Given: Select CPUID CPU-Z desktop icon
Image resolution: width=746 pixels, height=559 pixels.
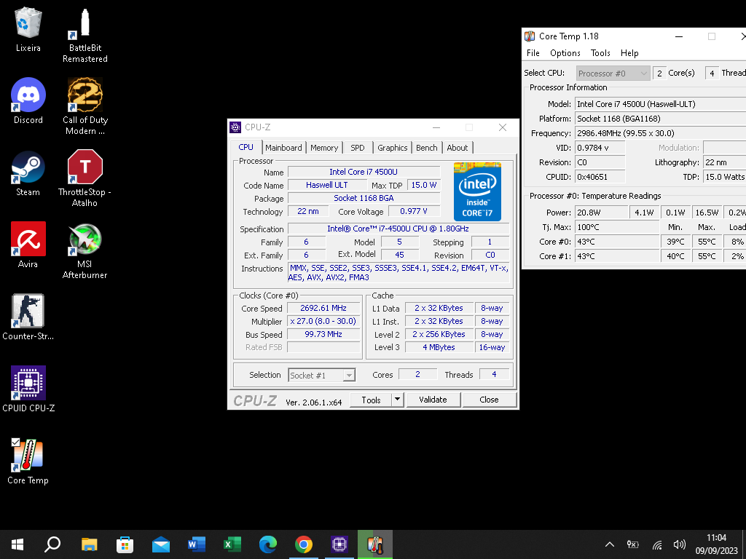Looking at the screenshot, I should [x=28, y=389].
